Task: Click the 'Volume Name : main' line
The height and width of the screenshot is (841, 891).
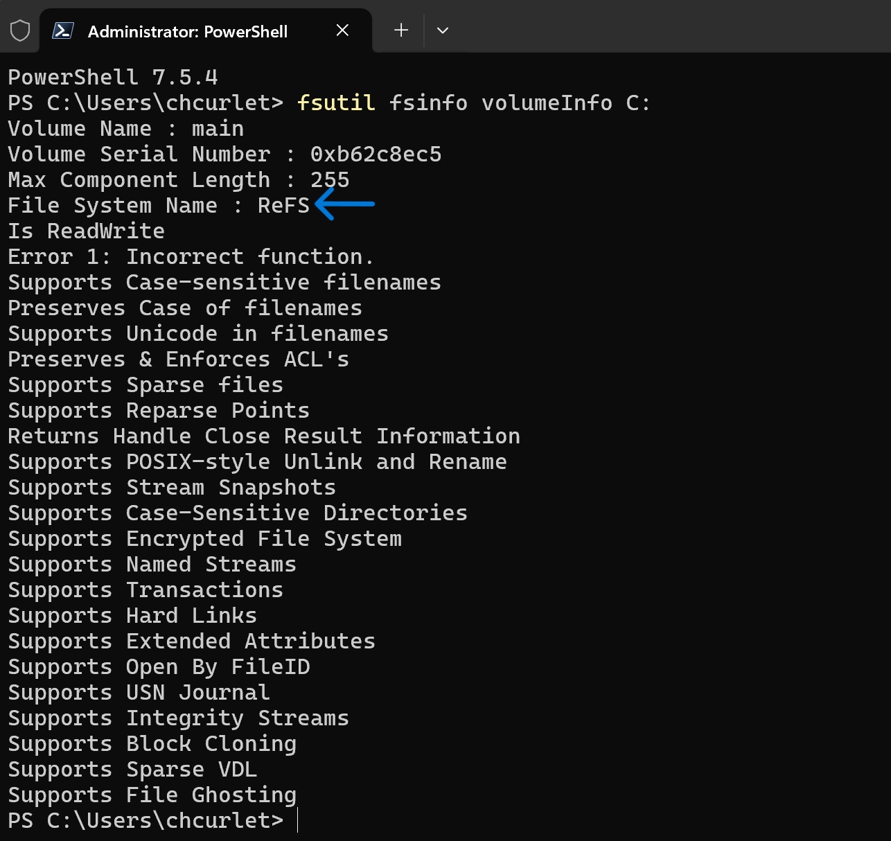Action: [125, 129]
